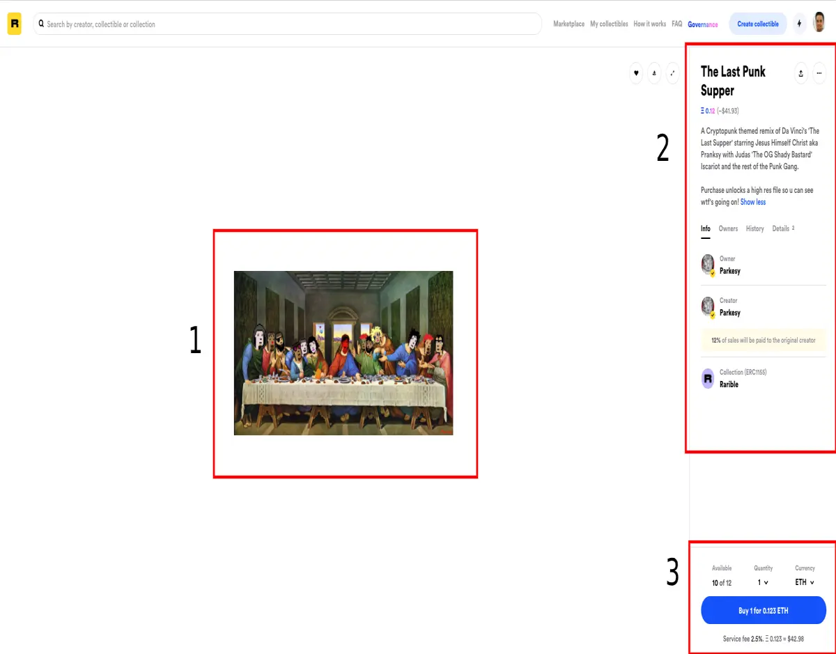Open the FAQ page
The image size is (836, 654).
click(677, 24)
